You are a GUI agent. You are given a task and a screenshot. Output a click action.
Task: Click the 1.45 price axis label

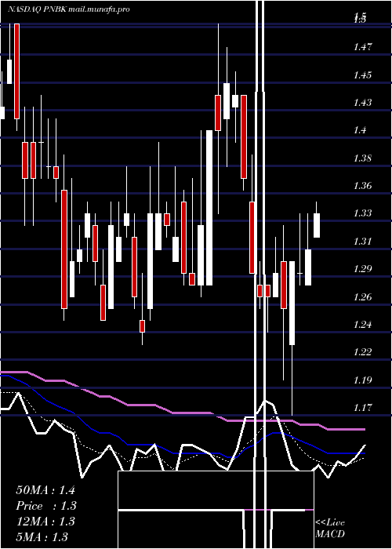tap(362, 75)
